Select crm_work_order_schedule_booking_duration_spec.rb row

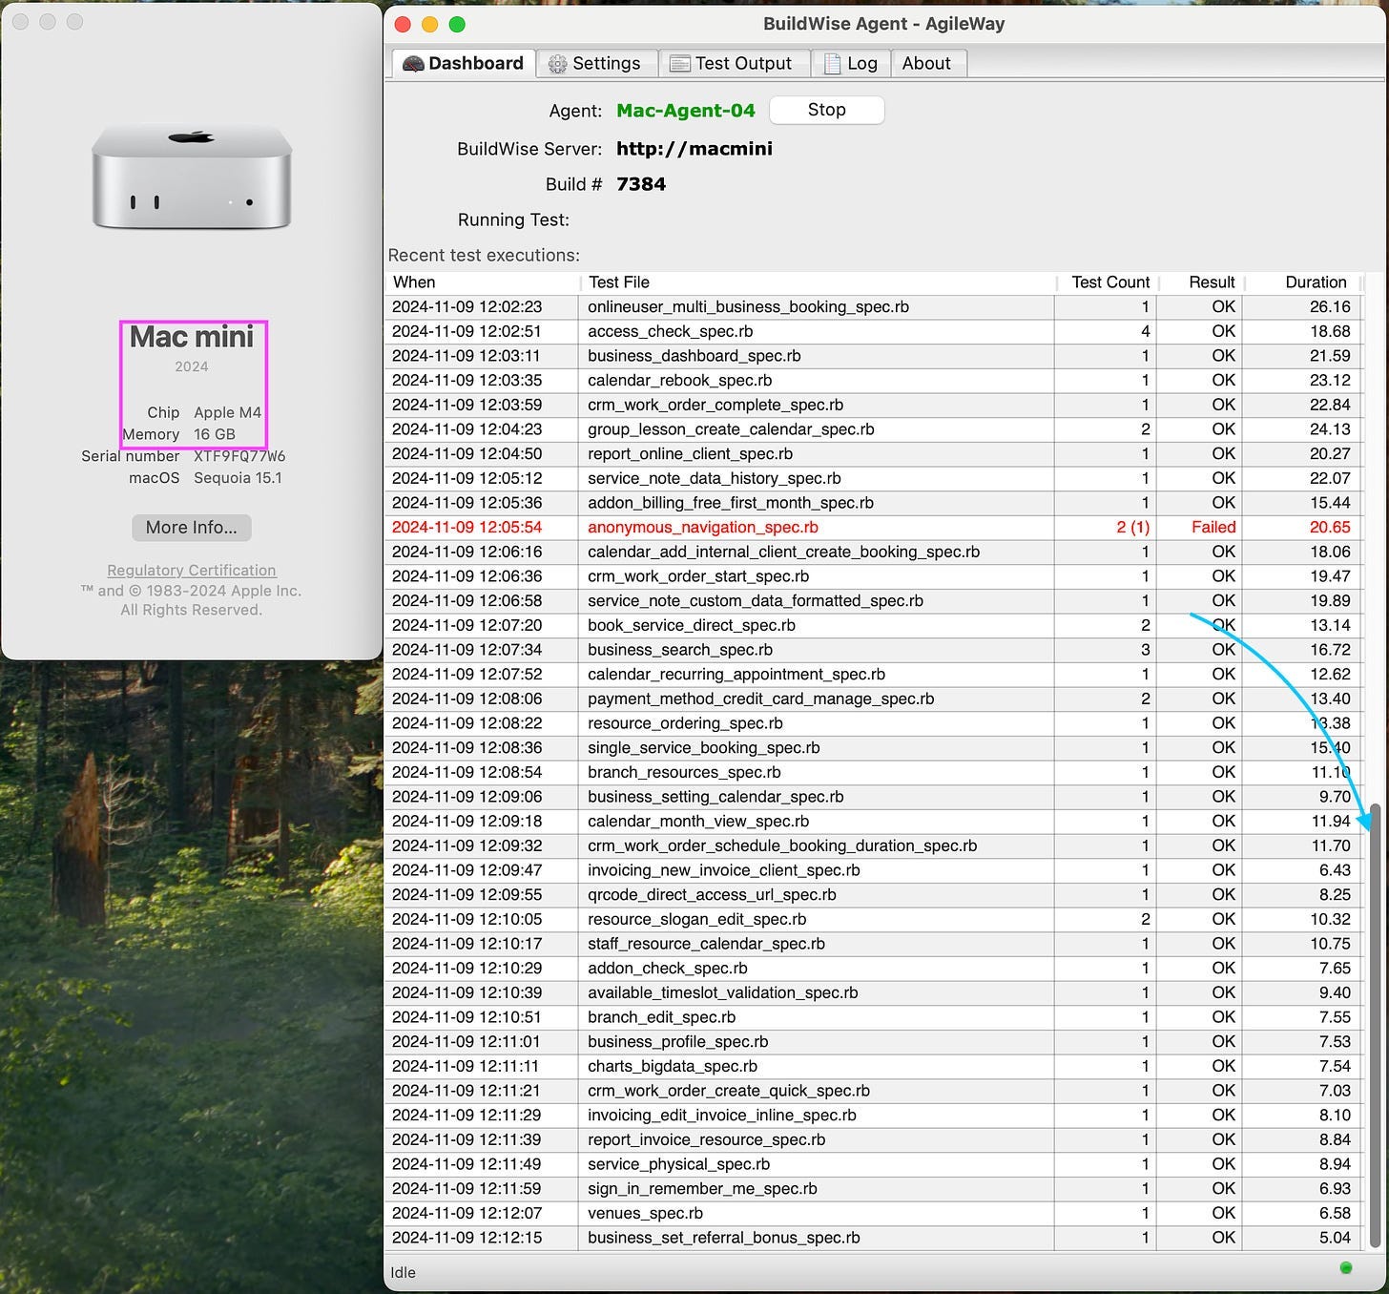click(873, 845)
